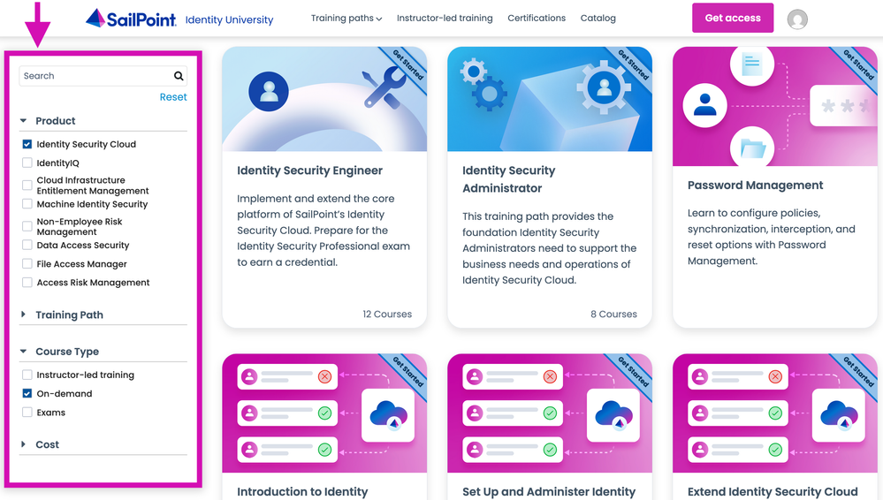Click the search magnifier icon
883x500 pixels.
(179, 76)
